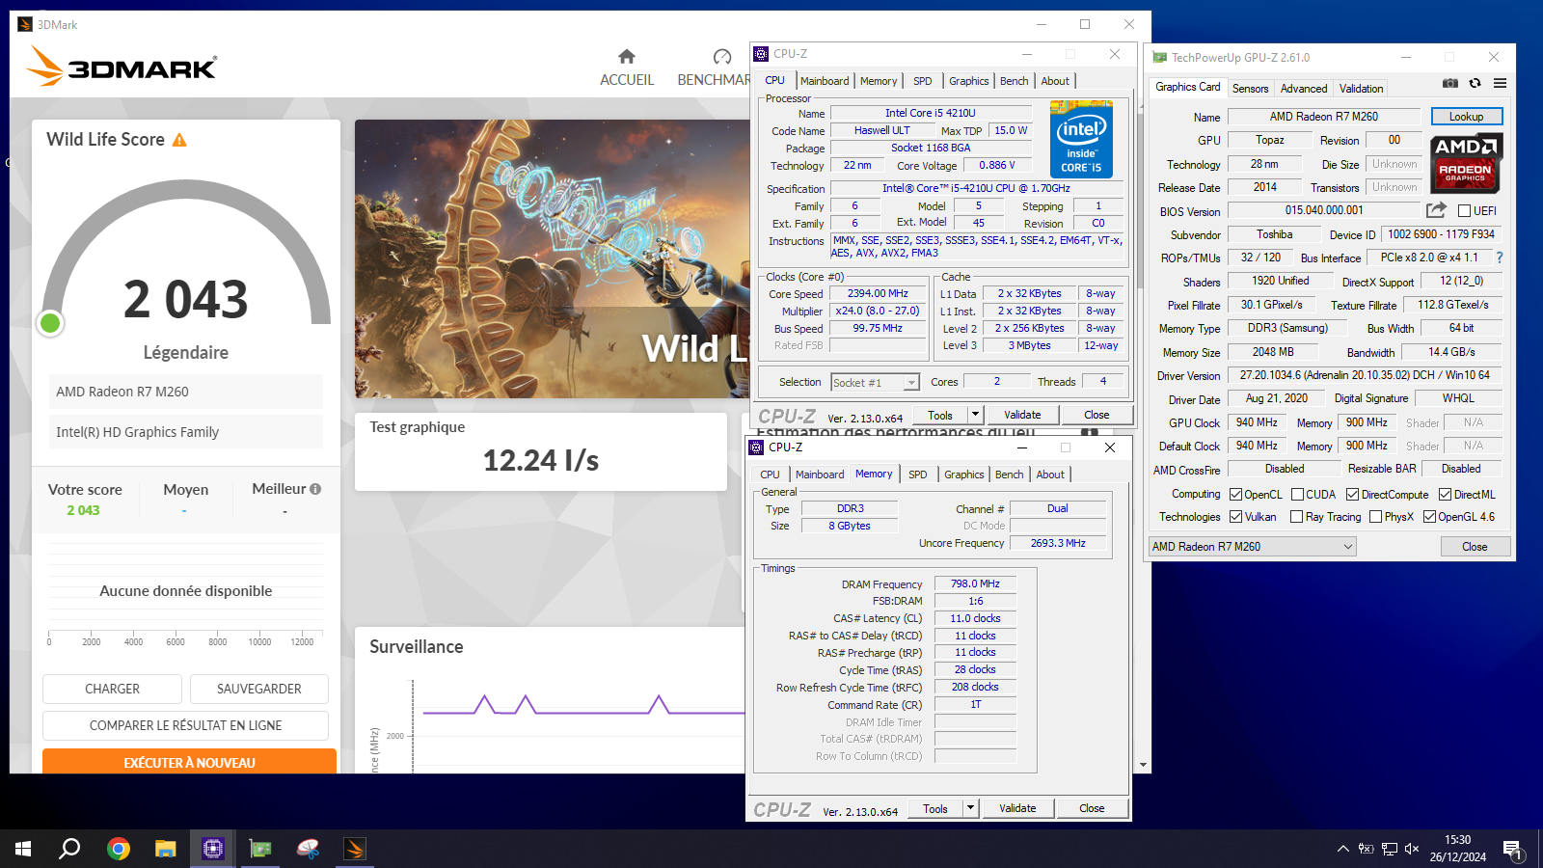Screen dimensions: 1543x868
Task: Toggle the UEFI checkbox in GPU-Z
Action: (1464, 211)
